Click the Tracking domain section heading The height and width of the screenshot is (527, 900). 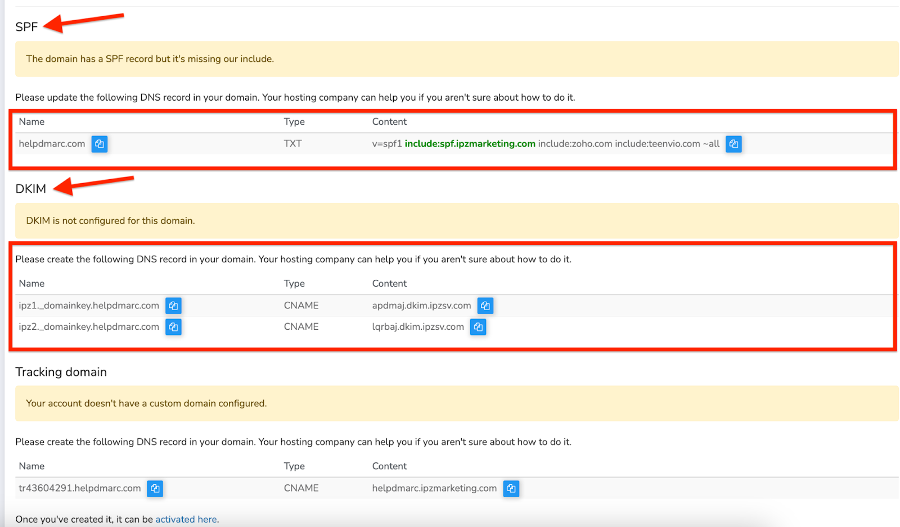pyautogui.click(x=61, y=371)
